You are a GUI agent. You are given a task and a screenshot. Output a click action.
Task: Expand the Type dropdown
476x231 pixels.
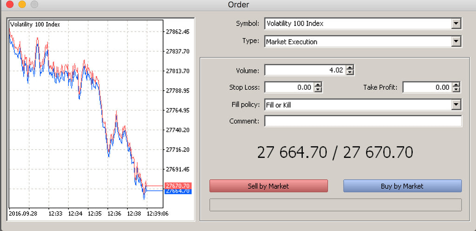[x=456, y=42]
